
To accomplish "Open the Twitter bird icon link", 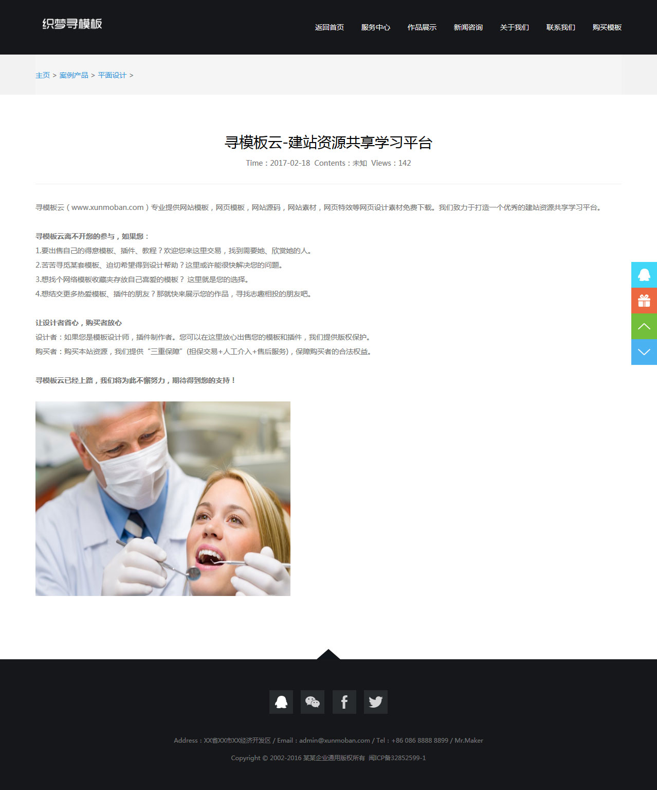I will pos(375,702).
